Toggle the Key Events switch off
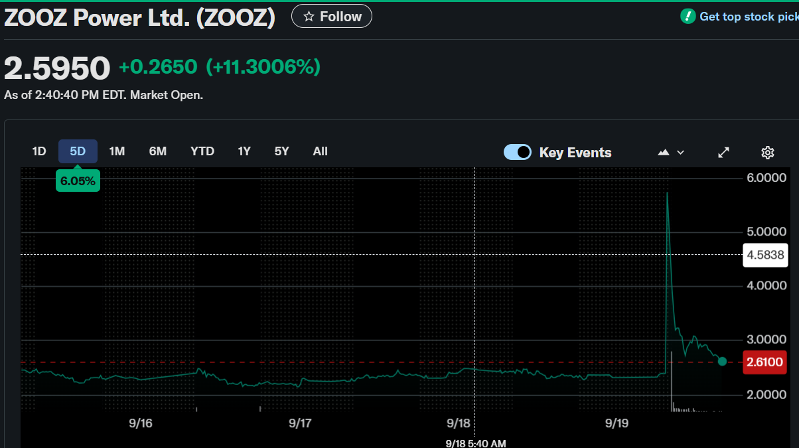The image size is (799, 448). point(518,152)
